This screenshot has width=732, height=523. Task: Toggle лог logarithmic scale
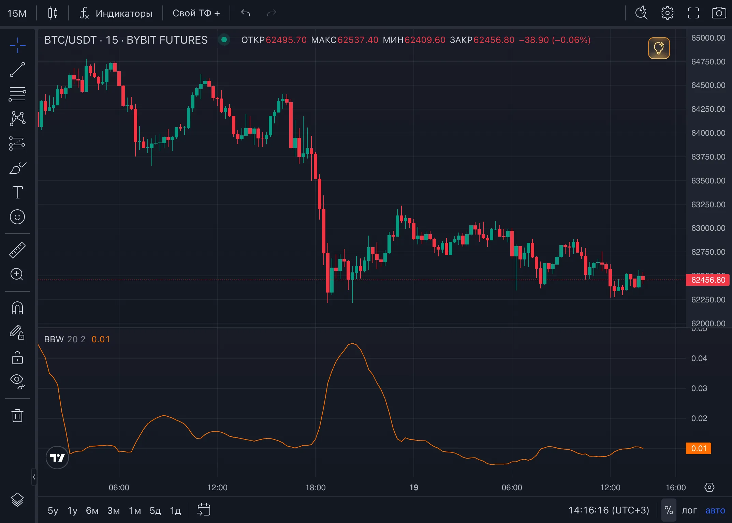coord(689,510)
